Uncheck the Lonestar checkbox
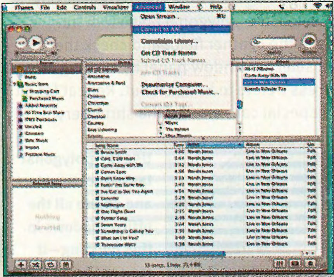This screenshot has height=277, width=334. (x=97, y=198)
